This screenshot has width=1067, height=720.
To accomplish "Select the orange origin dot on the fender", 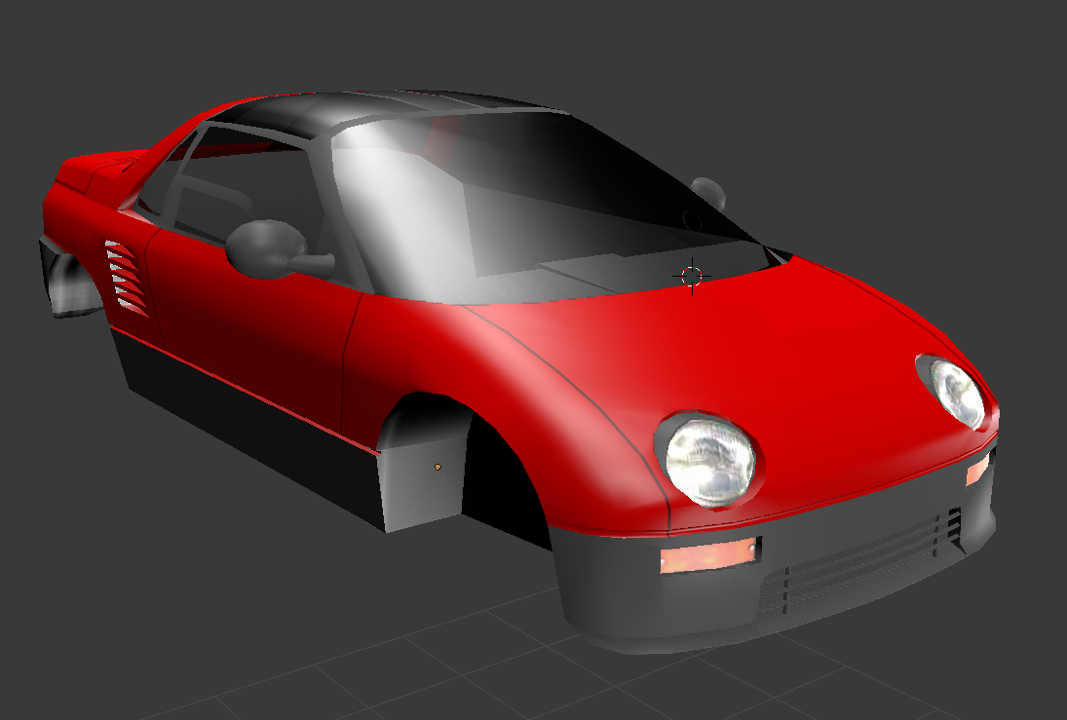I will click(438, 467).
